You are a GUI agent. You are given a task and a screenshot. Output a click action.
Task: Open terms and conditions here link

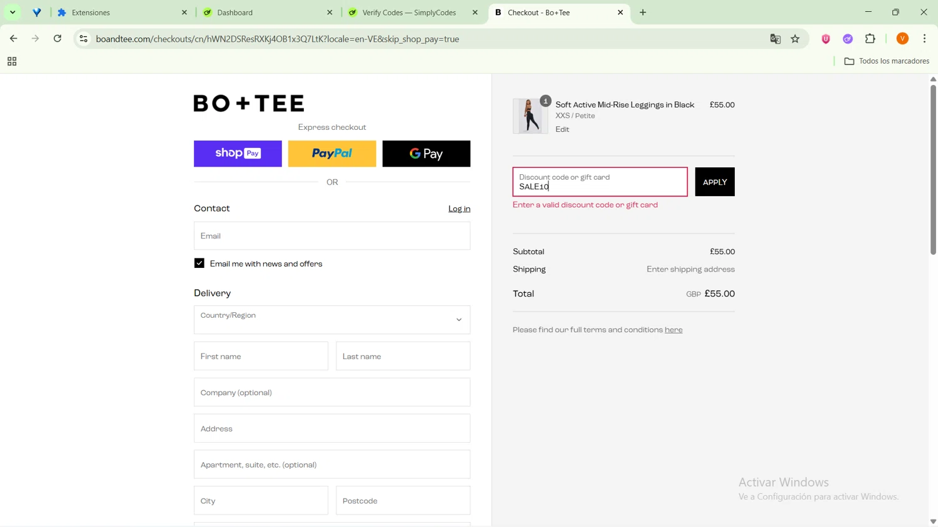(673, 330)
